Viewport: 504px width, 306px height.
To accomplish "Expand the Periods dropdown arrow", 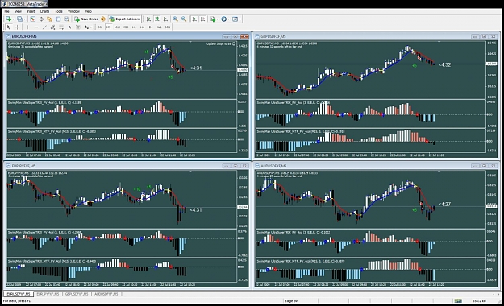I will tap(228, 19).
